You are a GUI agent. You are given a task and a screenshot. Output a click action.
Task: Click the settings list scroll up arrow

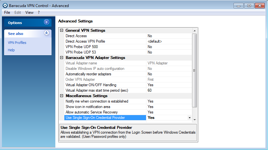click(x=195, y=31)
